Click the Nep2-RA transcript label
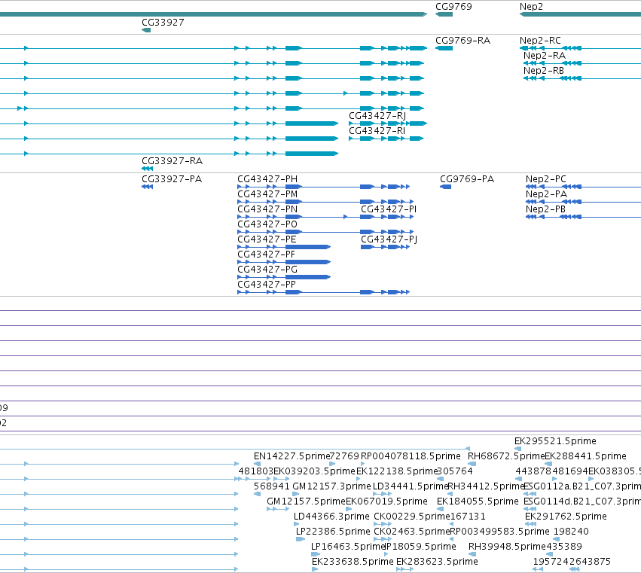This screenshot has height=573, width=641. (545, 56)
